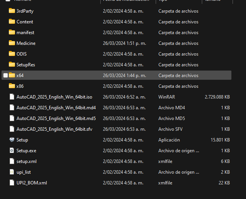Click the upi_list file icon
The image size is (246, 199).
click(12, 172)
